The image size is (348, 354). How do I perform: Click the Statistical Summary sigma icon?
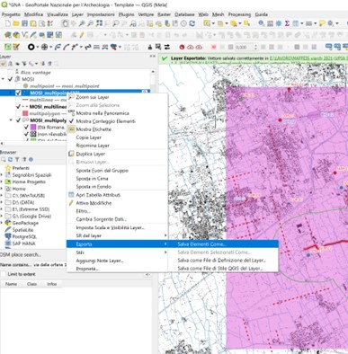287,23
